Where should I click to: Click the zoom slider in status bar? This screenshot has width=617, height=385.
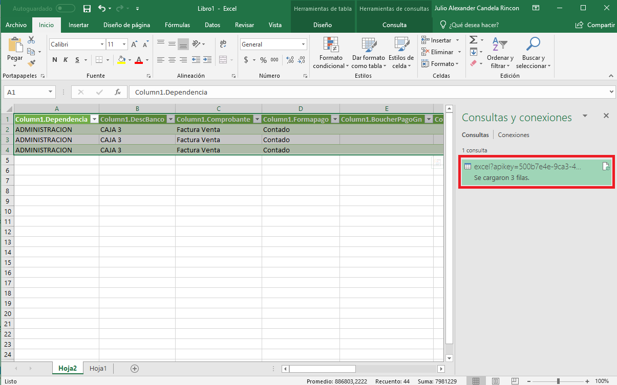click(558, 381)
